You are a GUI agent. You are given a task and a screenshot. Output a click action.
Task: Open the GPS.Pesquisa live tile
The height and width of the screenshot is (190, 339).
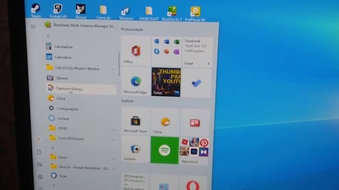click(x=135, y=182)
